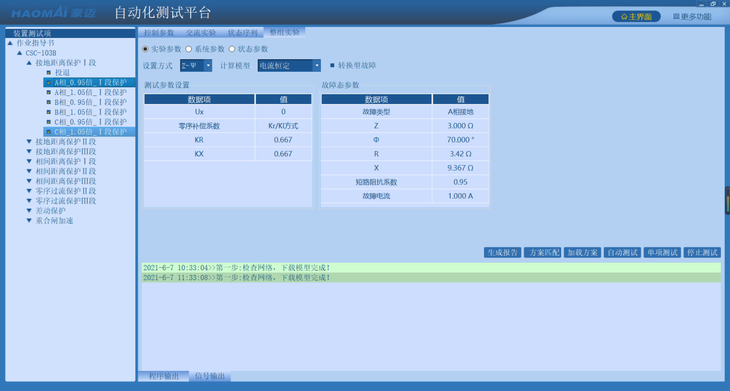730x391 pixels.
Task: Click the side signal indicator widget on right edge
Action: pos(727,200)
